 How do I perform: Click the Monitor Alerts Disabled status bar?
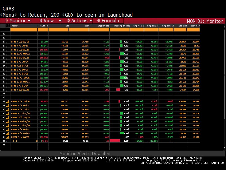click(85, 153)
